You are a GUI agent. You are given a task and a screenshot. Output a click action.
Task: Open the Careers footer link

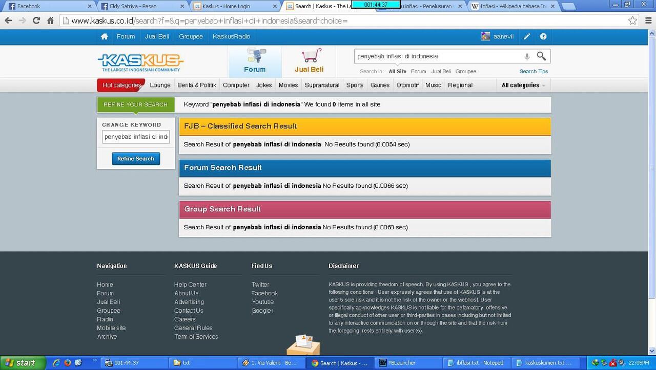pos(185,319)
